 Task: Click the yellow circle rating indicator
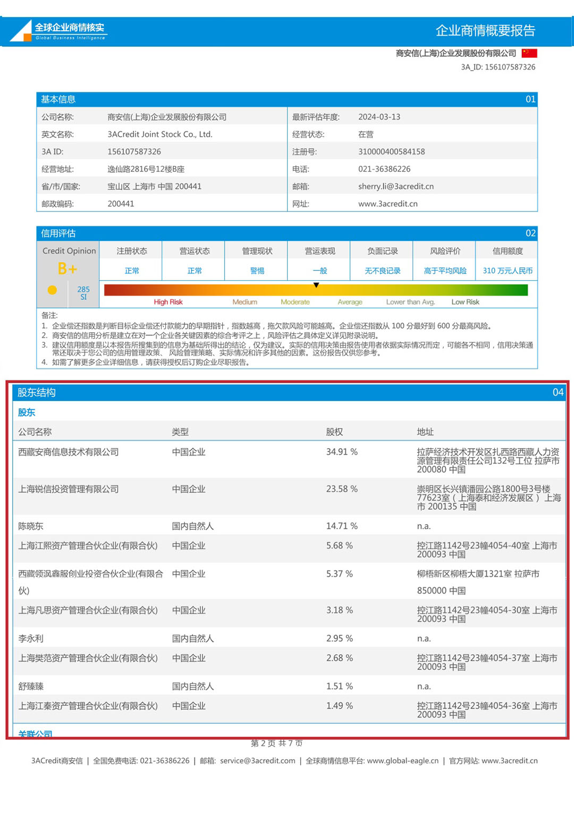click(x=52, y=290)
